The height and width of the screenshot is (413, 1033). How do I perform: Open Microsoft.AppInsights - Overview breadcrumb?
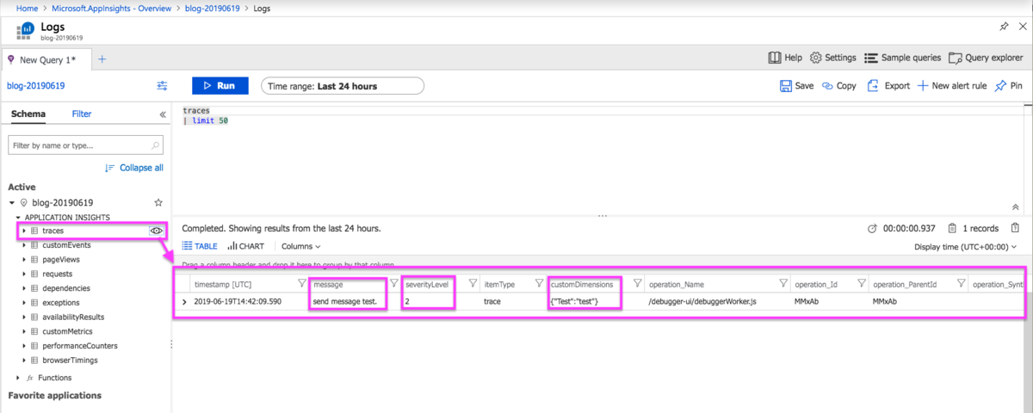tap(112, 8)
